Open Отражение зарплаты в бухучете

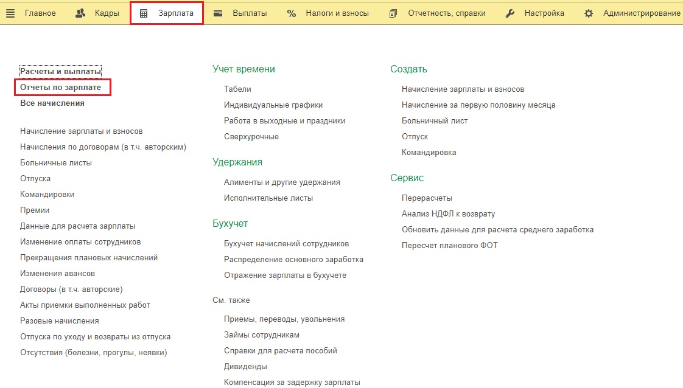[285, 275]
